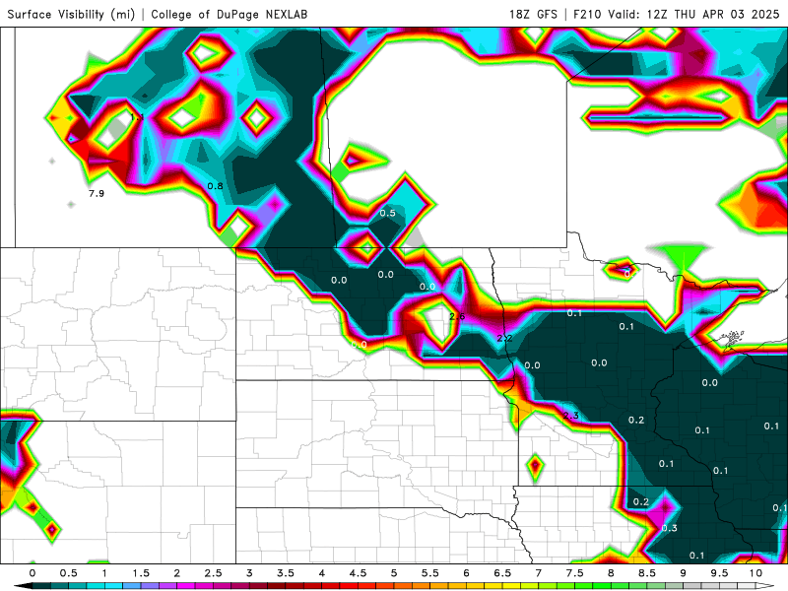The image size is (788, 591).
Task: Click the 2.2 visibility value on the map
Action: click(x=504, y=338)
